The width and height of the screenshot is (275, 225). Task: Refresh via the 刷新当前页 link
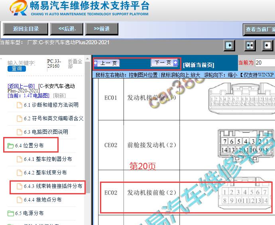pyautogui.click(x=198, y=65)
